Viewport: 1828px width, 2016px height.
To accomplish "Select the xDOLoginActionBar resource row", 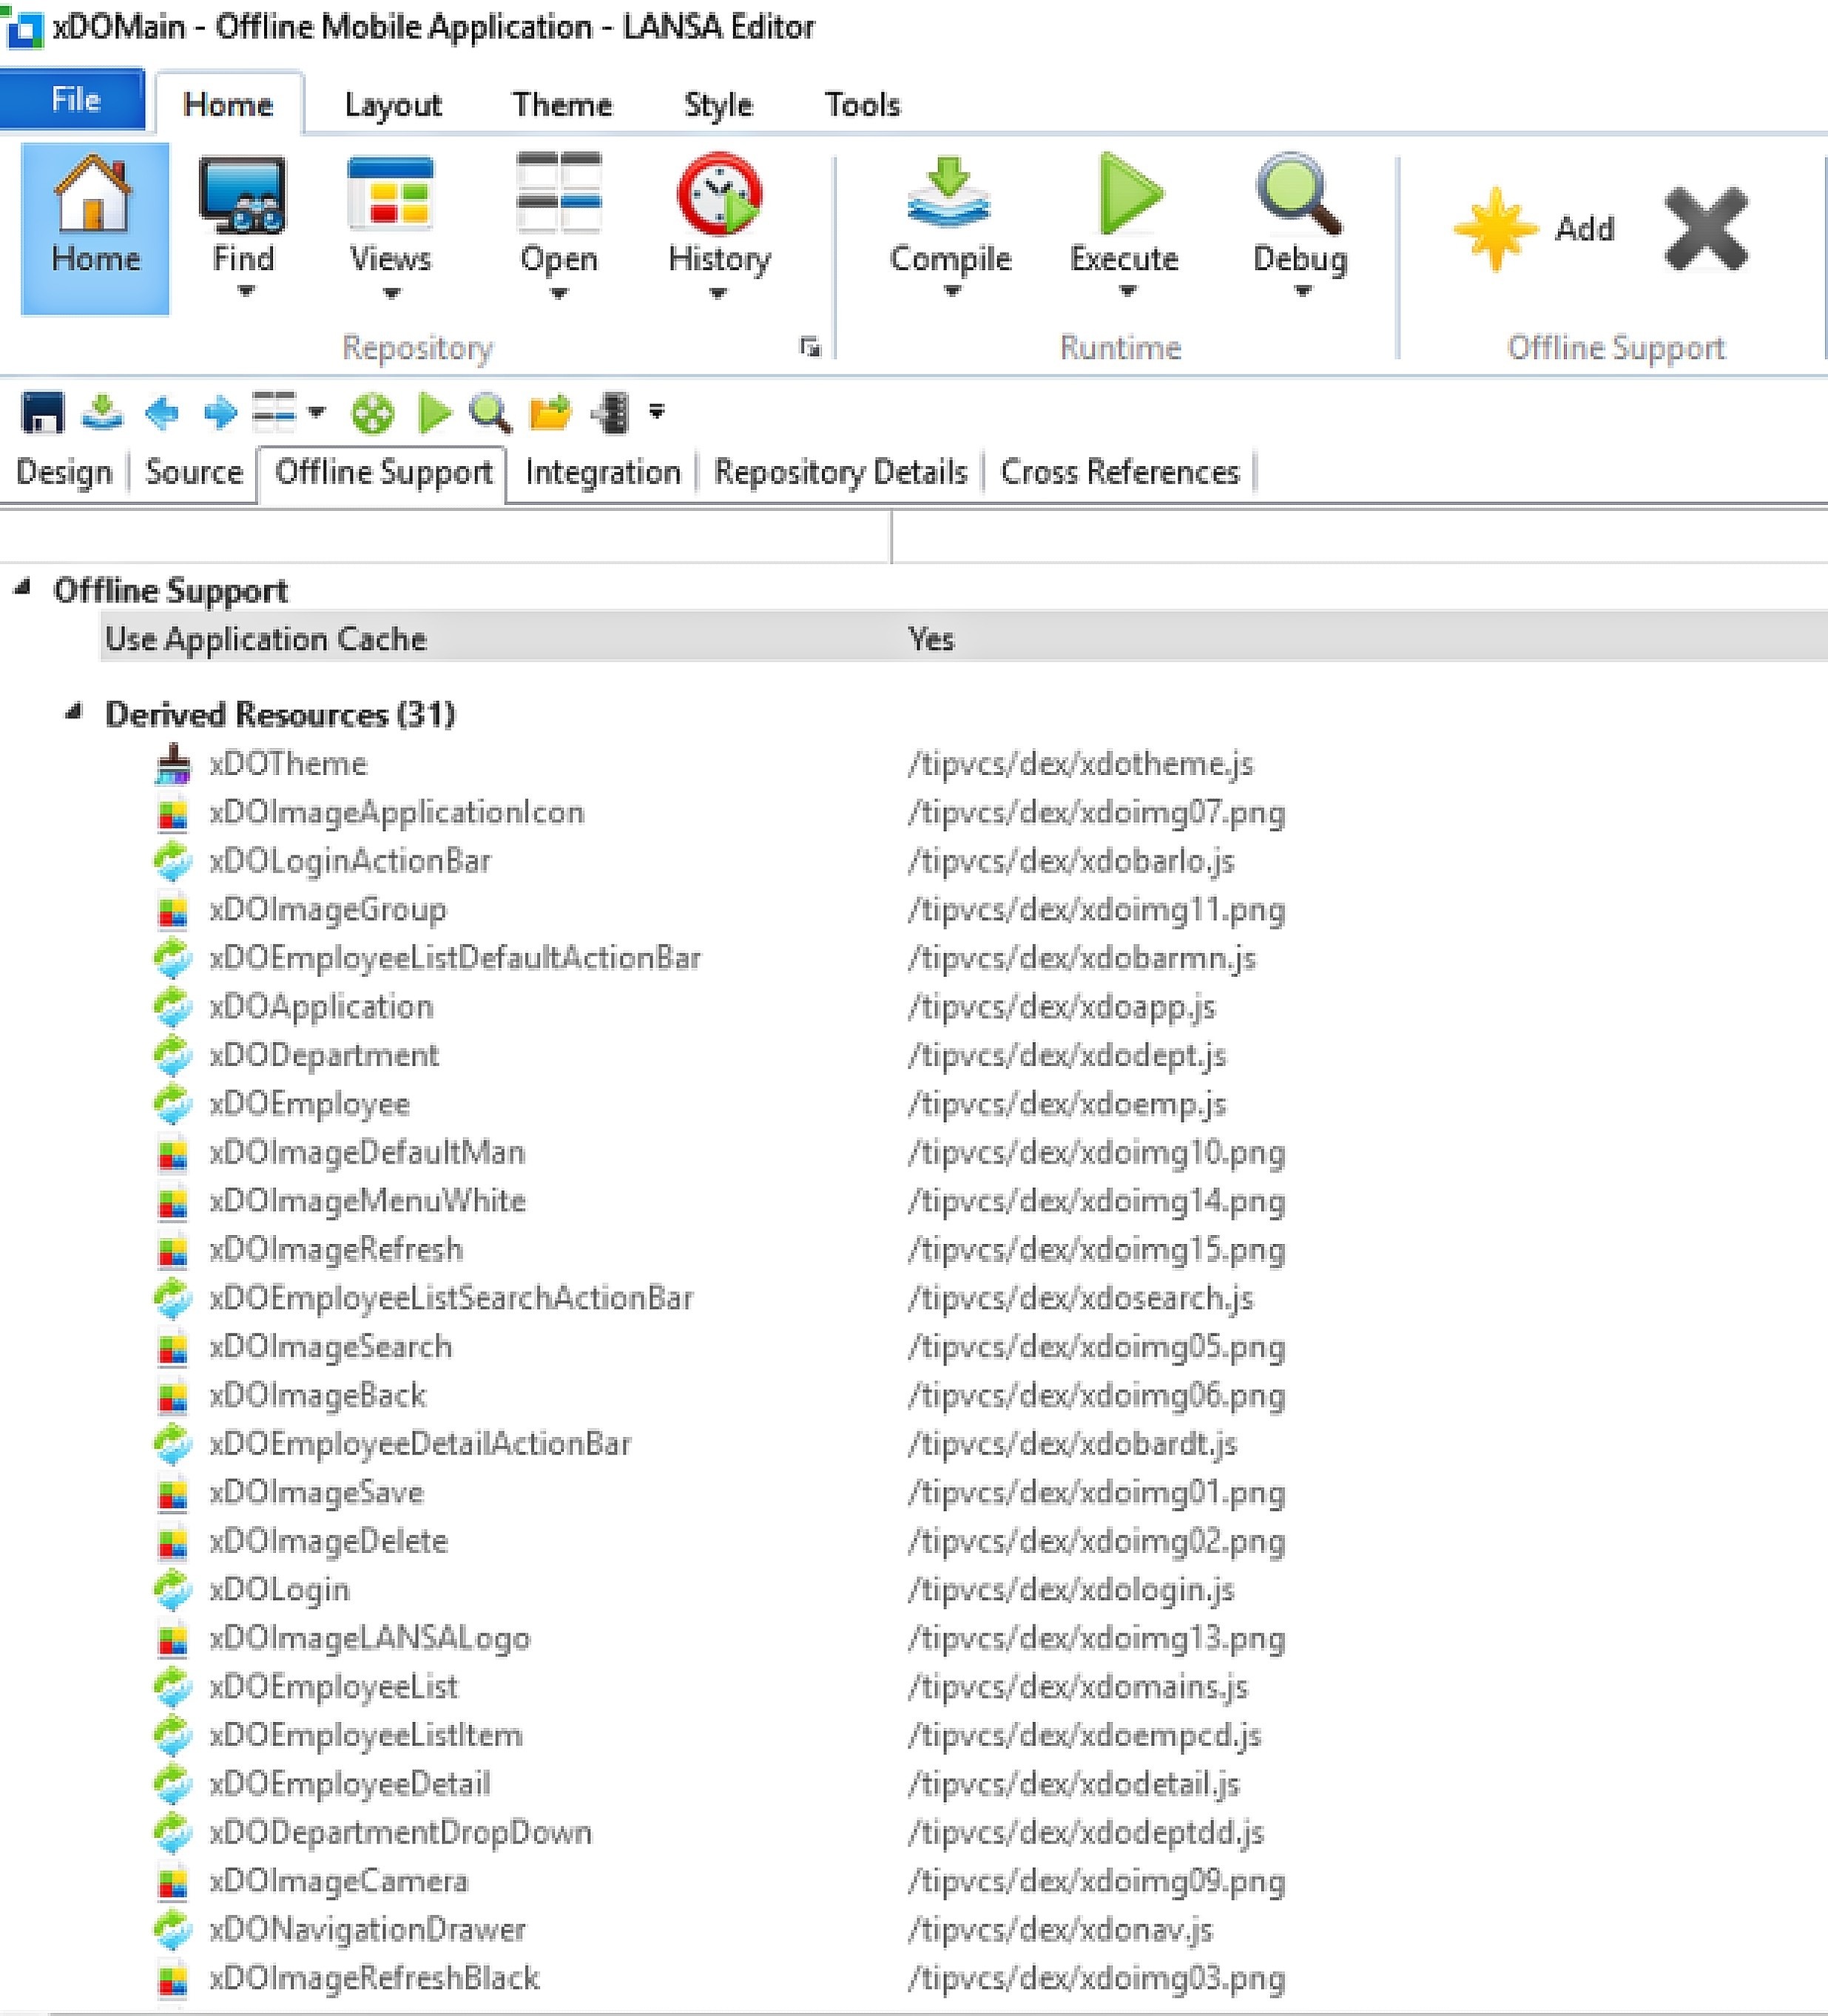I will [x=350, y=861].
